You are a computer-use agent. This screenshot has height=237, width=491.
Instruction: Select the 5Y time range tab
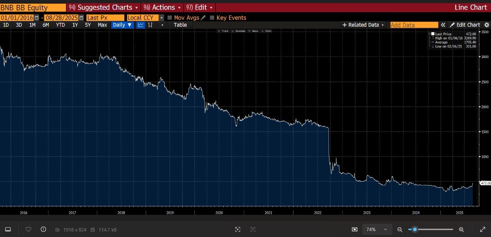point(88,25)
